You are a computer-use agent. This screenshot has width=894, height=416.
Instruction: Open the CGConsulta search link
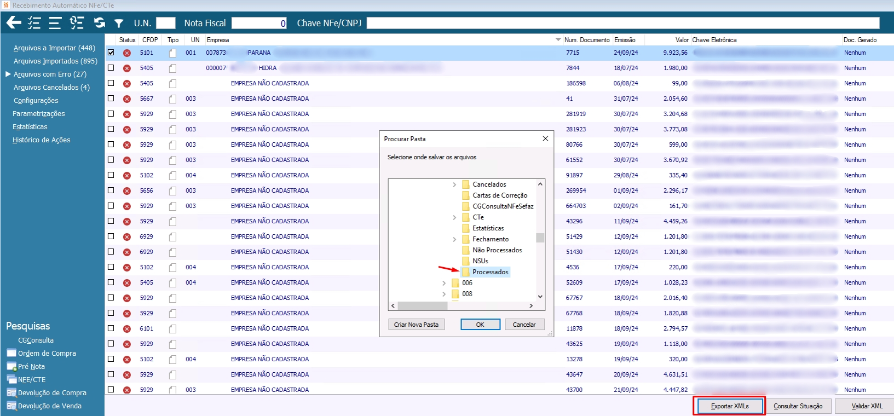36,340
